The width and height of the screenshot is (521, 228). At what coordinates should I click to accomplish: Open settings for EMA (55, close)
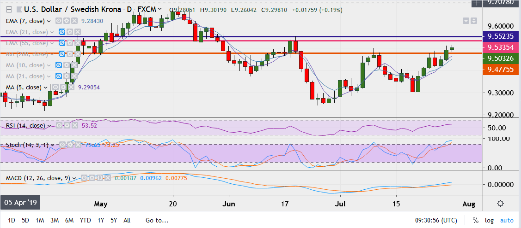click(x=69, y=43)
